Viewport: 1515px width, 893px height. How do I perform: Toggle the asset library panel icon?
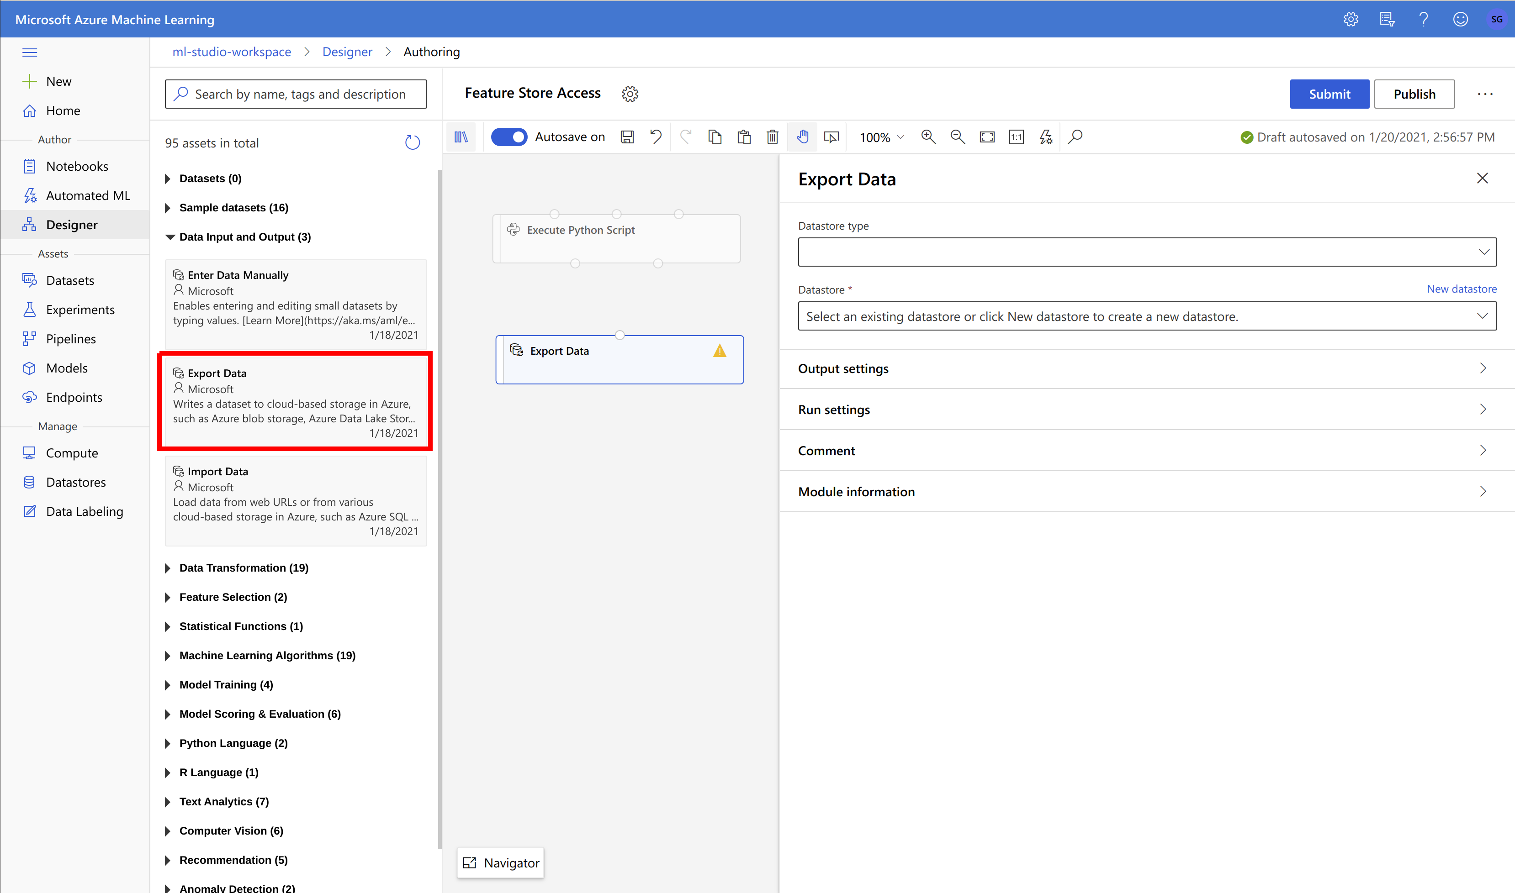[461, 137]
